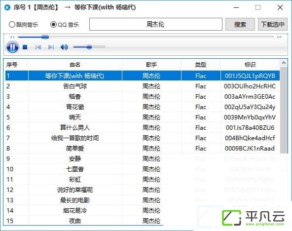Image resolution: width=292 pixels, height=231 pixels.
Task: Select the song 安静
Action: click(x=75, y=159)
